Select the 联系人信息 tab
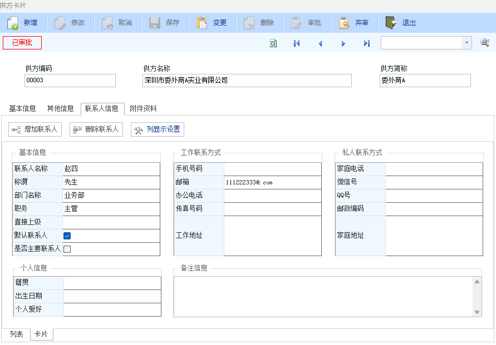The width and height of the screenshot is (496, 345). click(102, 108)
